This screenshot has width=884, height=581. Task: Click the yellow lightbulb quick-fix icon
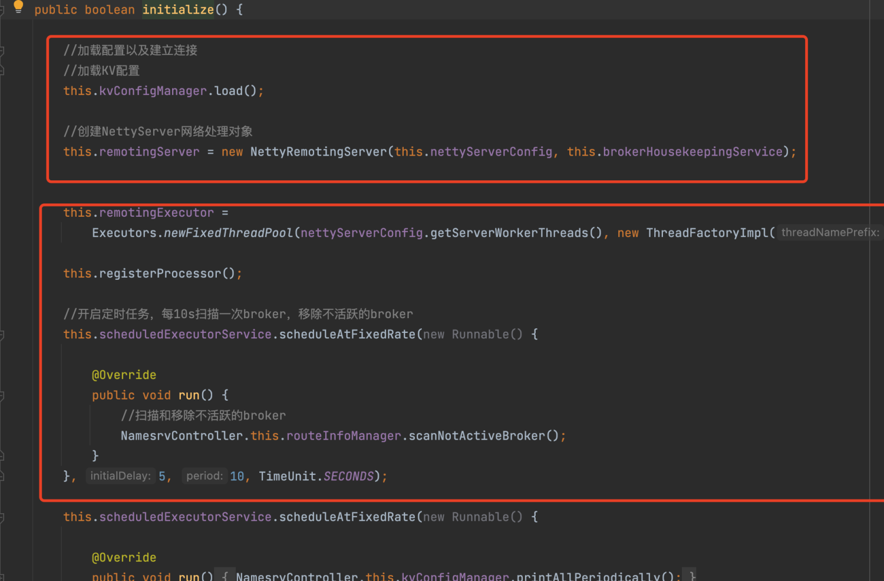click(18, 7)
